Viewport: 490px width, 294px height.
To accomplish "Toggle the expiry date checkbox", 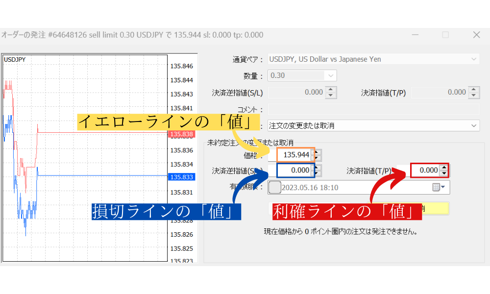I will (275, 187).
